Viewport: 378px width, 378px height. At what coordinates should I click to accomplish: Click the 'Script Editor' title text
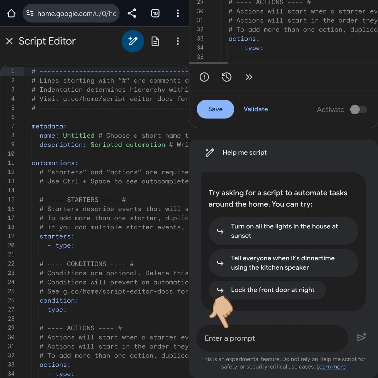coord(47,41)
